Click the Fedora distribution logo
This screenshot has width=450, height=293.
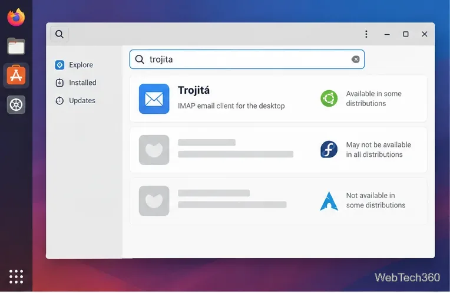pos(329,149)
